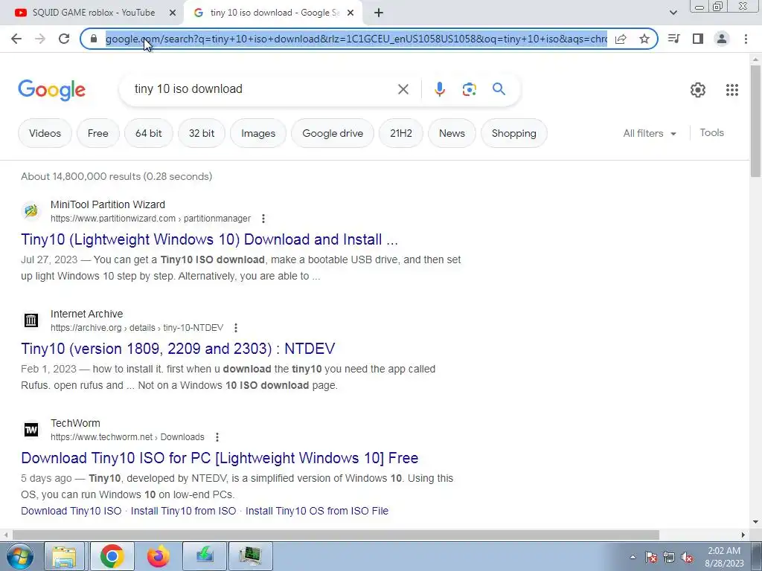762x571 pixels.
Task: Click the muted volume tray icon
Action: point(687,558)
